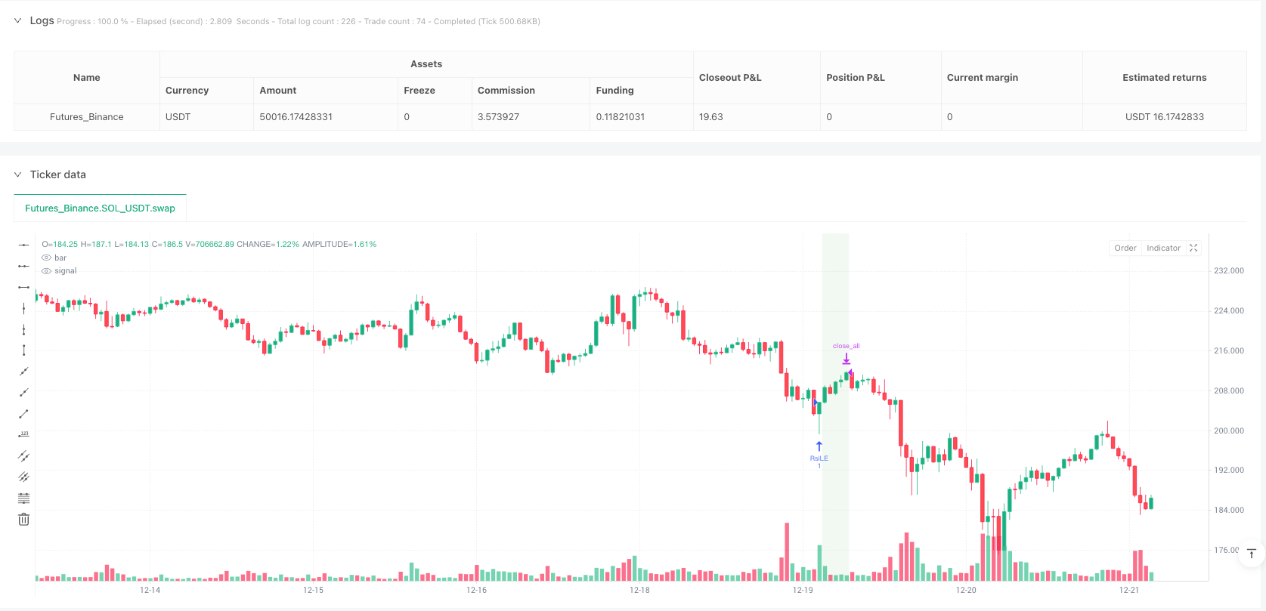The width and height of the screenshot is (1266, 611).
Task: Click the RsiLE entry arrow marker
Action: point(819,447)
